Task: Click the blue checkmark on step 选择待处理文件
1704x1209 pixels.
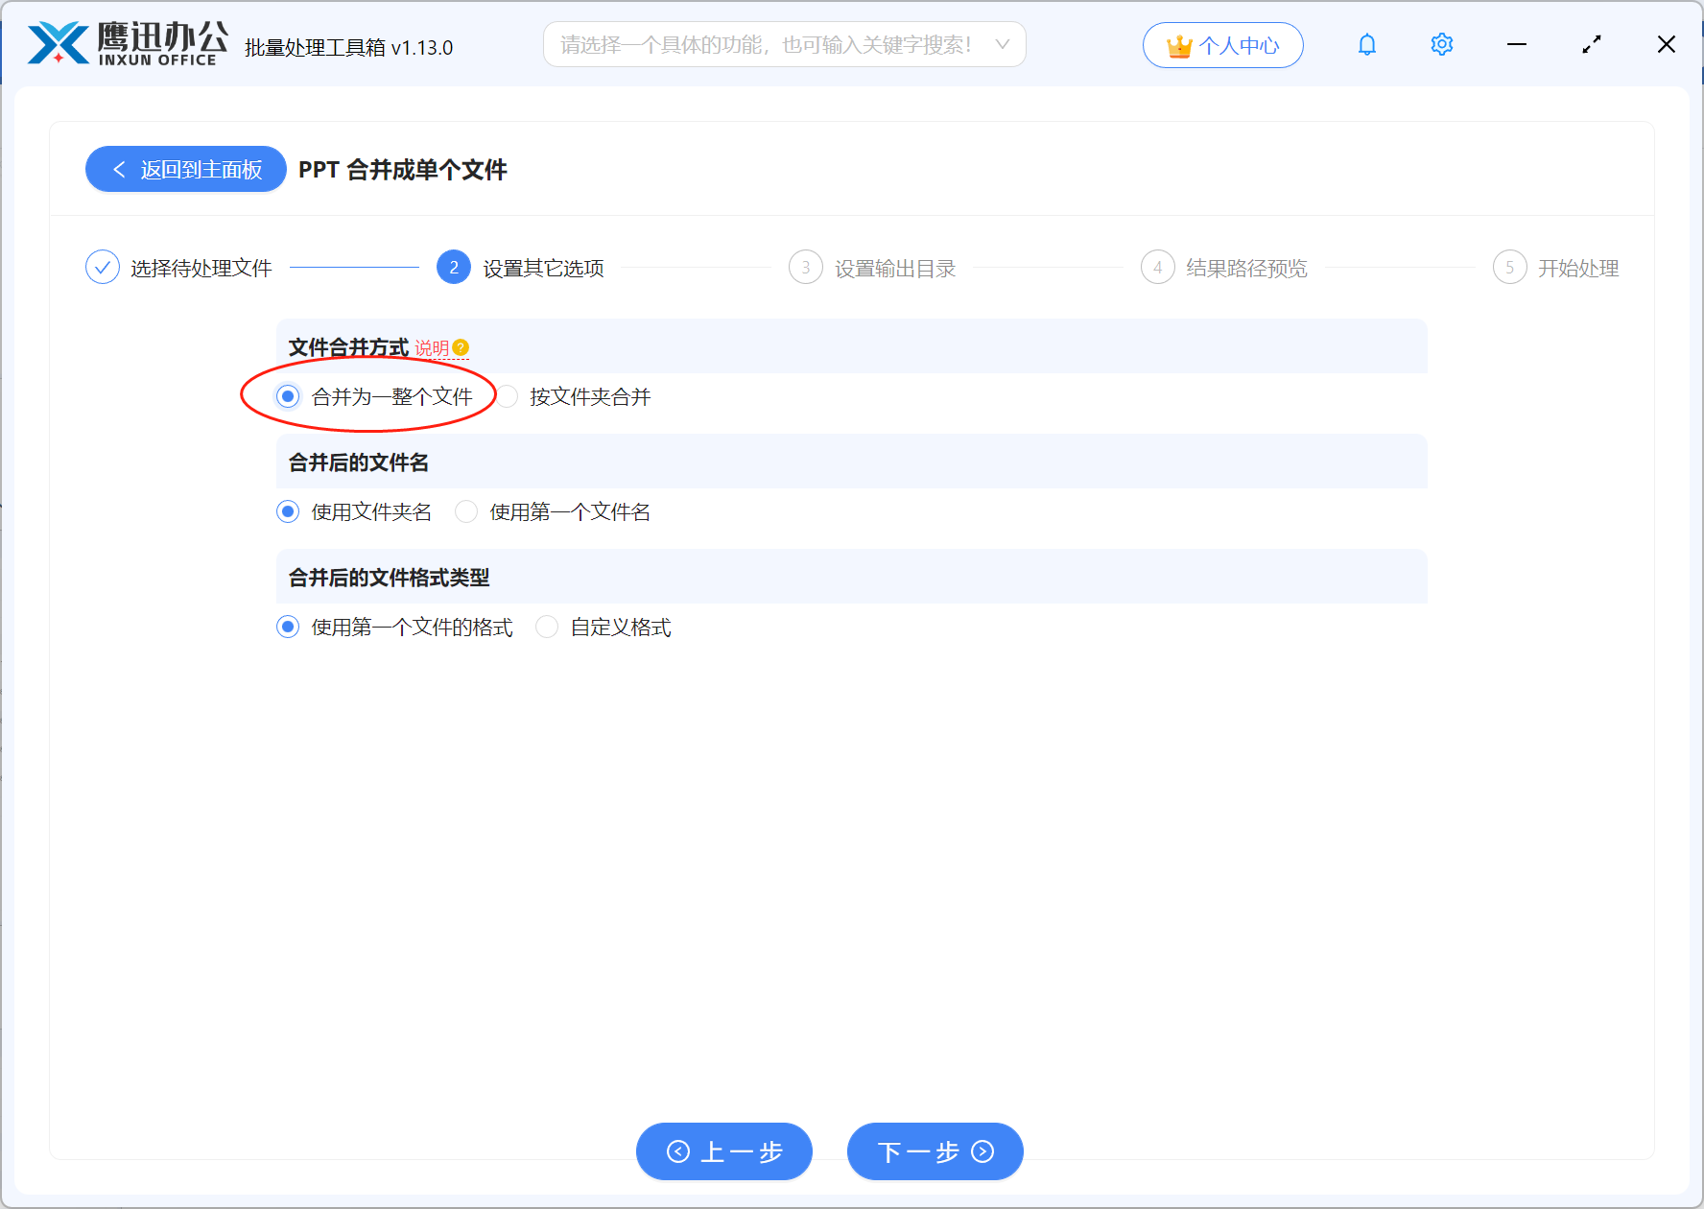Action: point(102,267)
